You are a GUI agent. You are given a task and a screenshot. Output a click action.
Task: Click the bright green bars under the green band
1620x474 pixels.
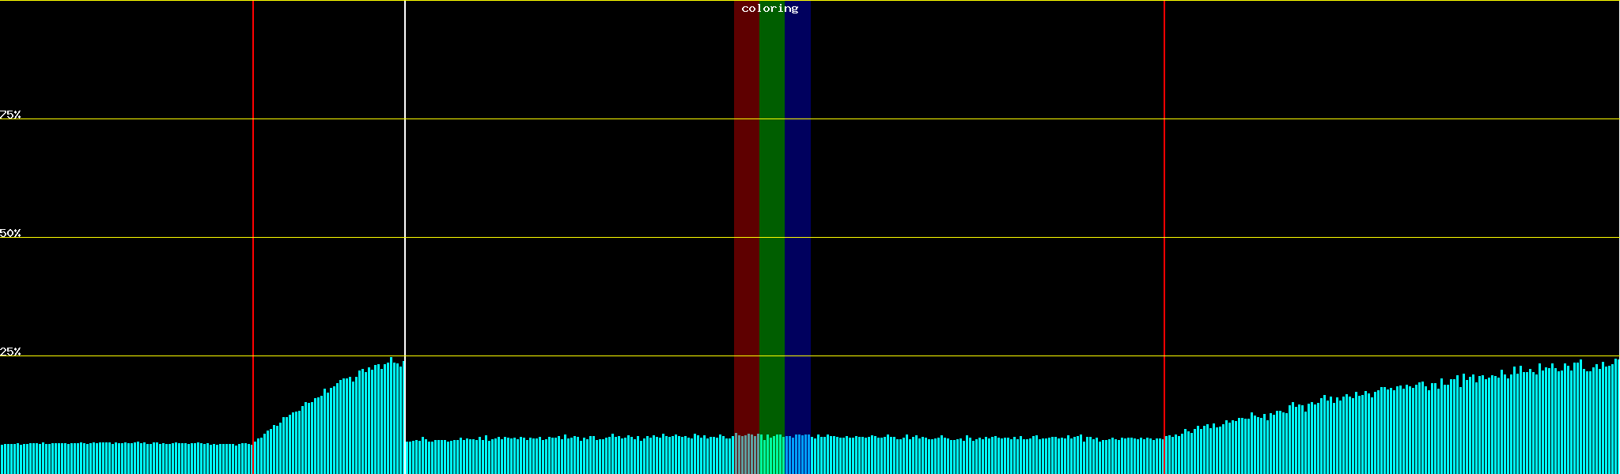[771, 454]
